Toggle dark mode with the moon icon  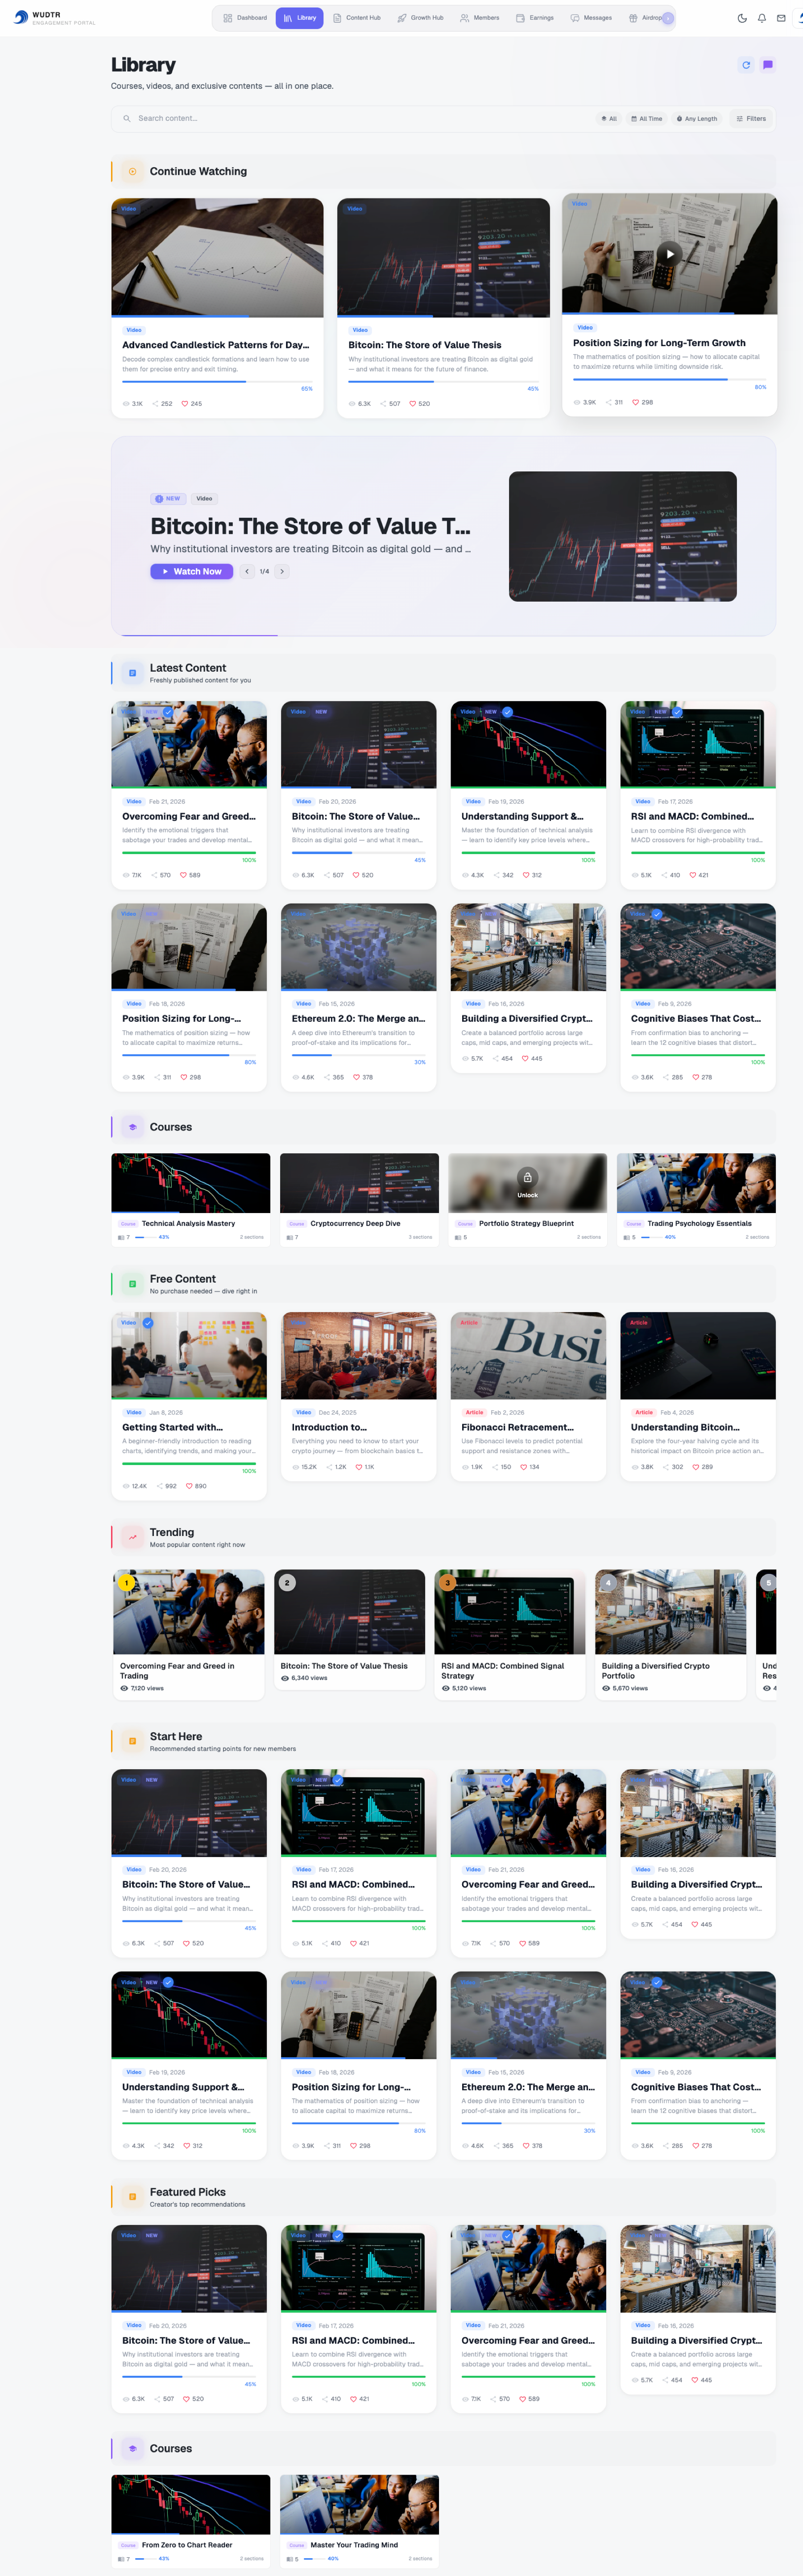tap(742, 18)
